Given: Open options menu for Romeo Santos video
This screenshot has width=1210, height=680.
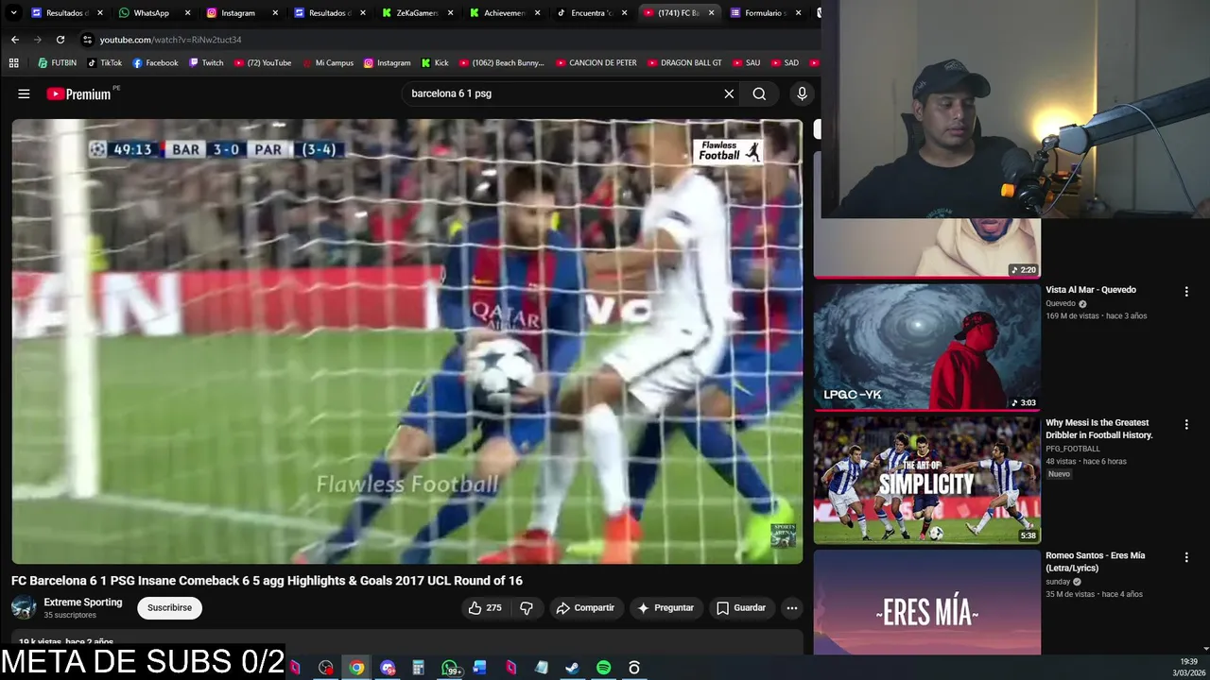Looking at the screenshot, I should 1186,557.
